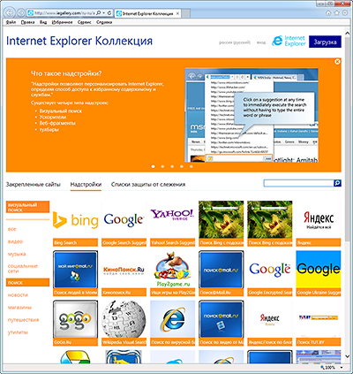Click the вход sign-in link
Image resolution: width=353 pixels, height=374 pixels.
[261, 42]
